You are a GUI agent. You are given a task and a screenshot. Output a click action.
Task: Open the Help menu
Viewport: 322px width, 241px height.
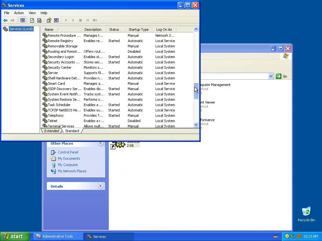[44, 13]
